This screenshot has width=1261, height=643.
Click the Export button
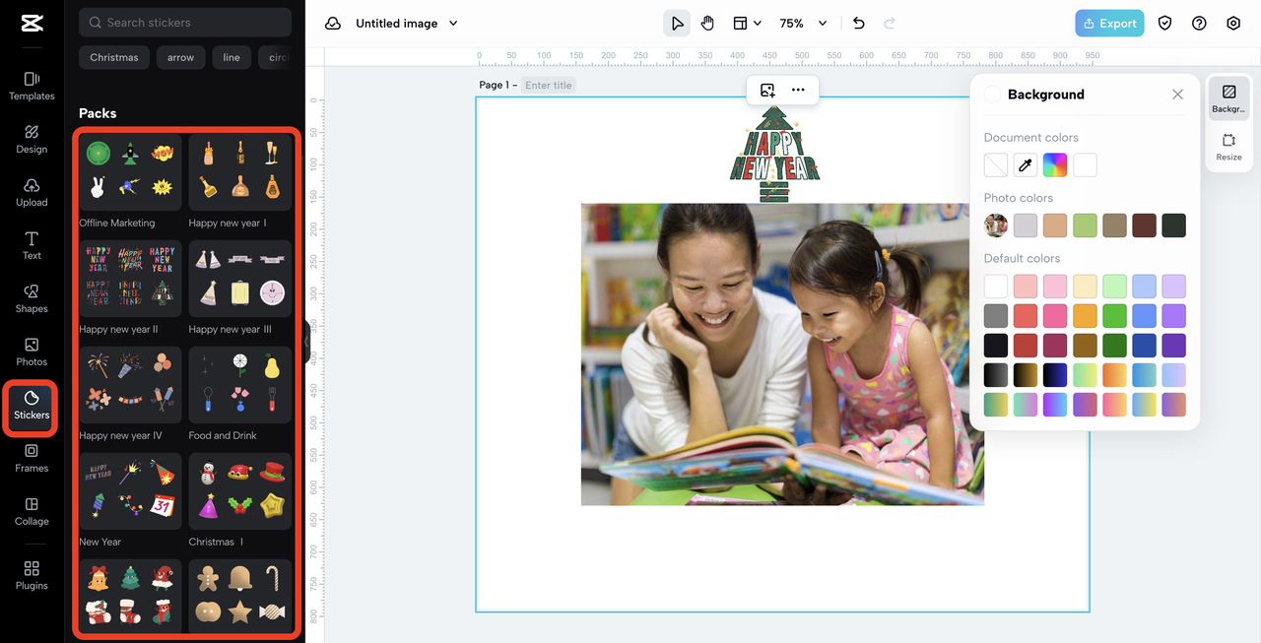point(1109,23)
